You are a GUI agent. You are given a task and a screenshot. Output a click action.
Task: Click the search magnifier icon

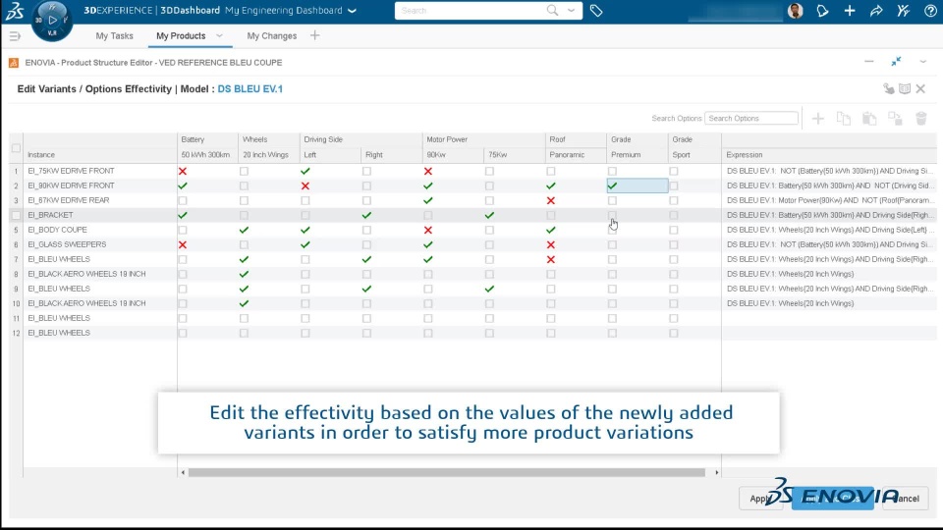click(552, 10)
